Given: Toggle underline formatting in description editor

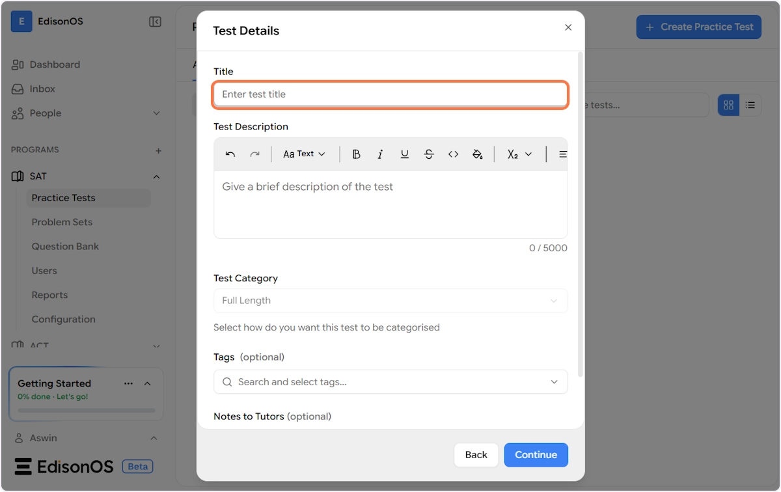Looking at the screenshot, I should tap(404, 154).
